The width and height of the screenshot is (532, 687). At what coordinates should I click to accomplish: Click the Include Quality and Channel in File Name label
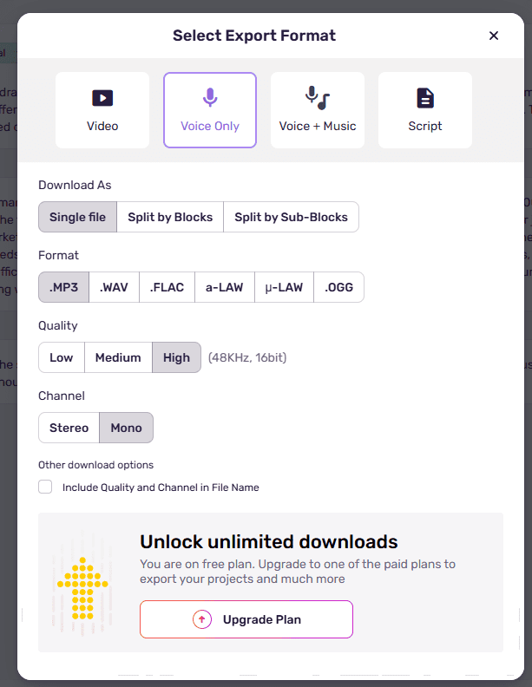(x=161, y=487)
